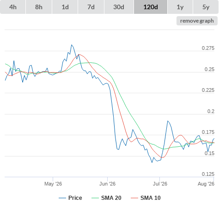Click the green SMA 20 legend marker
The image size is (219, 210).
[95, 198]
